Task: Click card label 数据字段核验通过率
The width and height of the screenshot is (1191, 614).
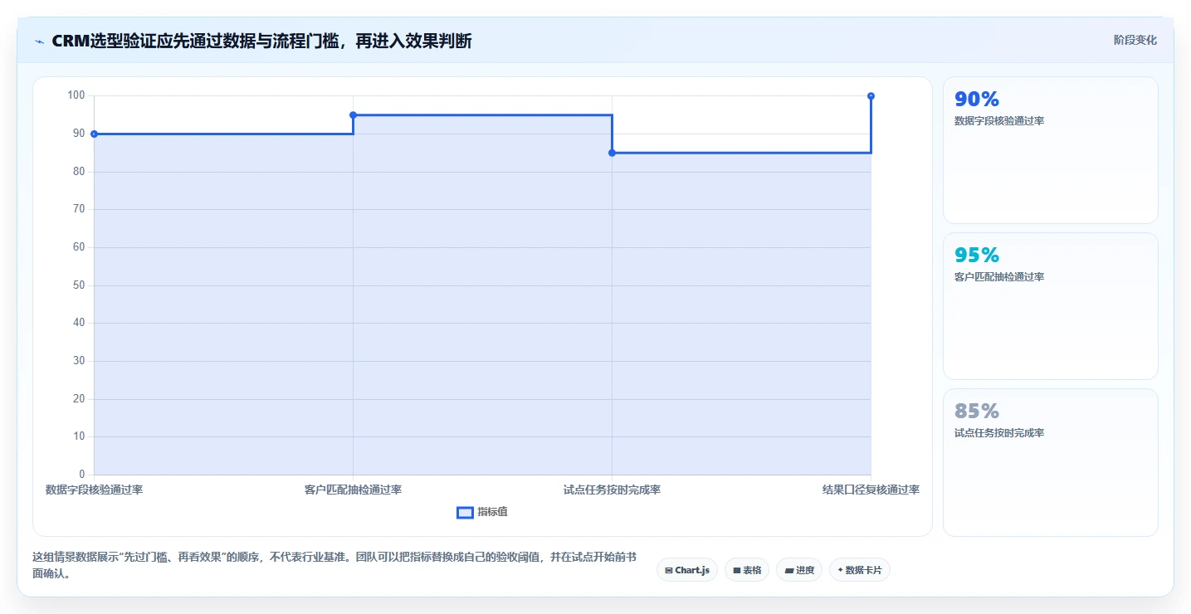Action: click(999, 121)
